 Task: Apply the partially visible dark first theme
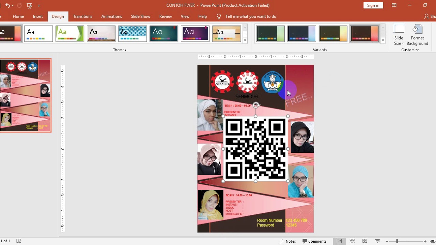[11, 34]
